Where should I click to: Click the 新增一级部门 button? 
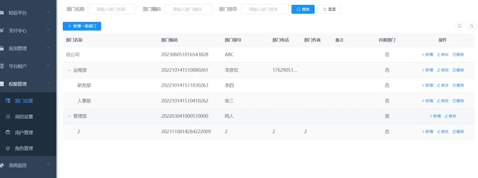(x=82, y=26)
